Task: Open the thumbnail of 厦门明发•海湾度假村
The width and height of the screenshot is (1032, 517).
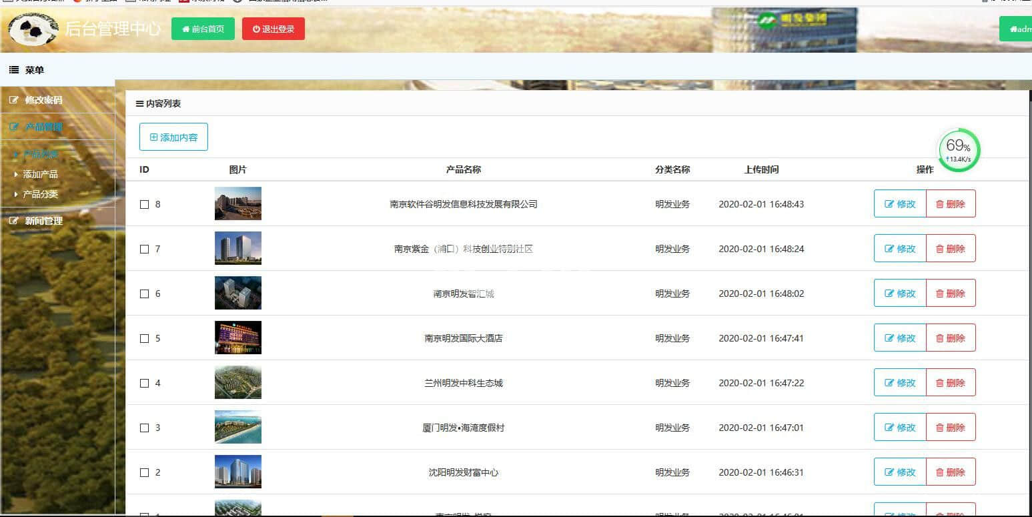Action: click(238, 427)
